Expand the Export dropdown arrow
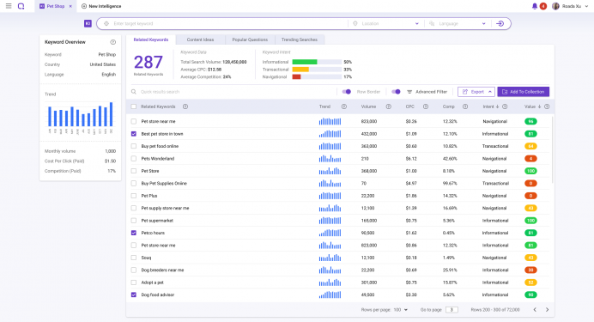Screen dimensions: 594x322 490,92
